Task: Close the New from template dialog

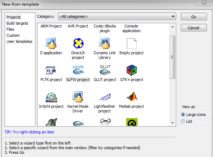Action: point(204,3)
